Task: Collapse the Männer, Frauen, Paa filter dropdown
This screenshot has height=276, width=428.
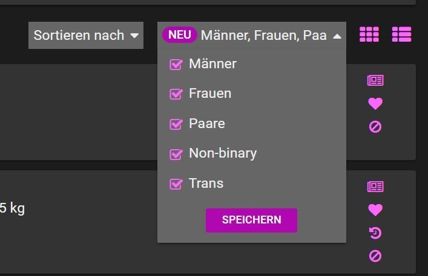Action: [252, 36]
